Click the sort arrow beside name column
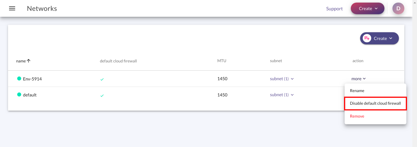 click(29, 61)
